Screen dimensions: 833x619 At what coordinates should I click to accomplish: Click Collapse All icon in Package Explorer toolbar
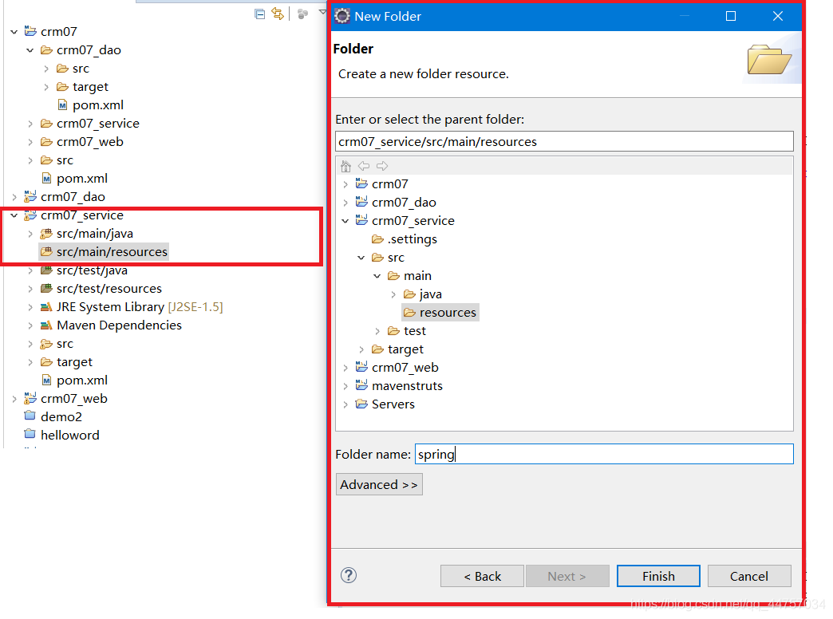click(x=260, y=14)
